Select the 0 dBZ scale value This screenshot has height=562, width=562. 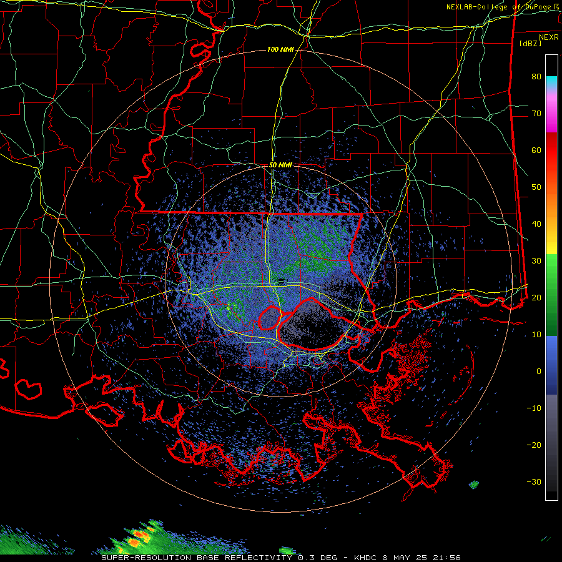coord(539,372)
